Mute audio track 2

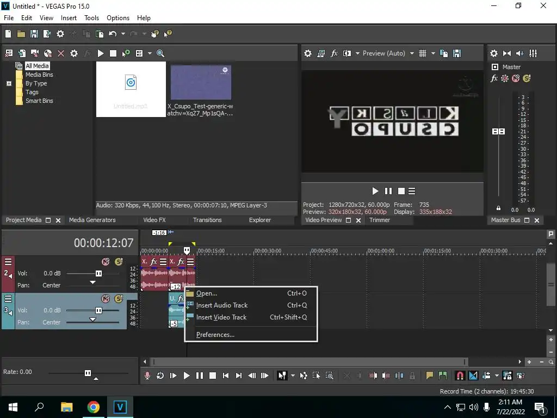tap(106, 262)
